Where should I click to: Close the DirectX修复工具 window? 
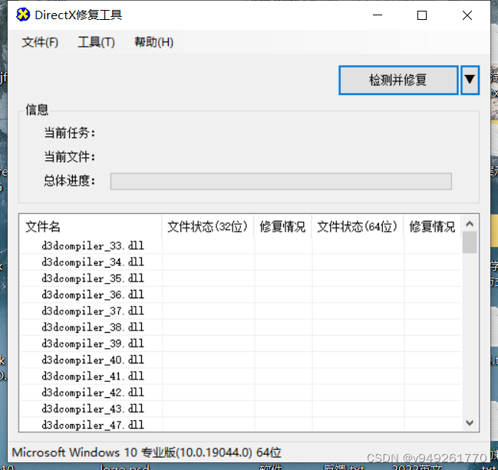467,15
